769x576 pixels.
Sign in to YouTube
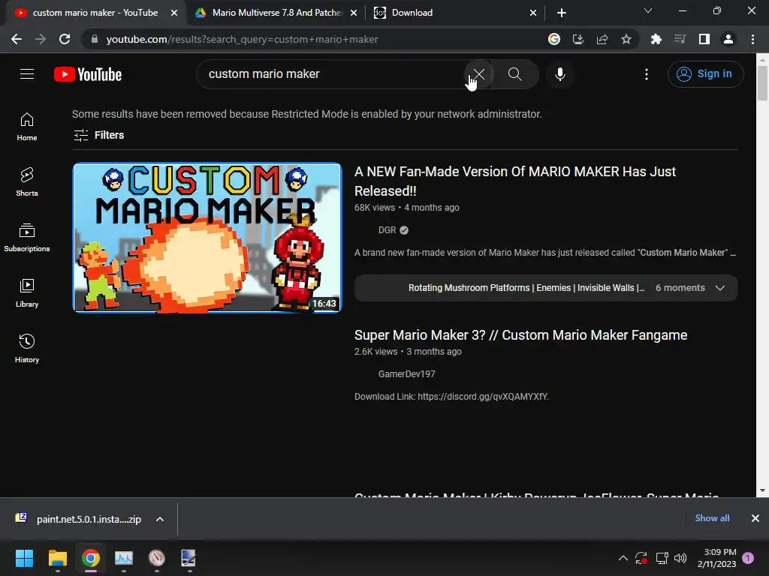(705, 74)
